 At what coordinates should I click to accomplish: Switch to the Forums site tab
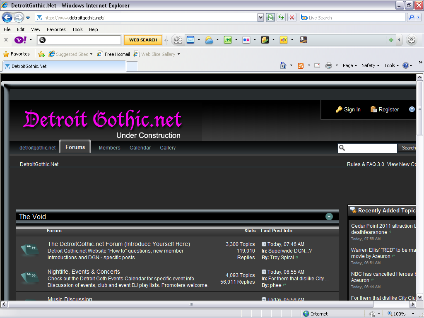pyautogui.click(x=75, y=147)
